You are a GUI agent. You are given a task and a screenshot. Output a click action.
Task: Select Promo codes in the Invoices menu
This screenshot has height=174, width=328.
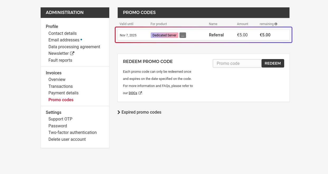pos(61,100)
